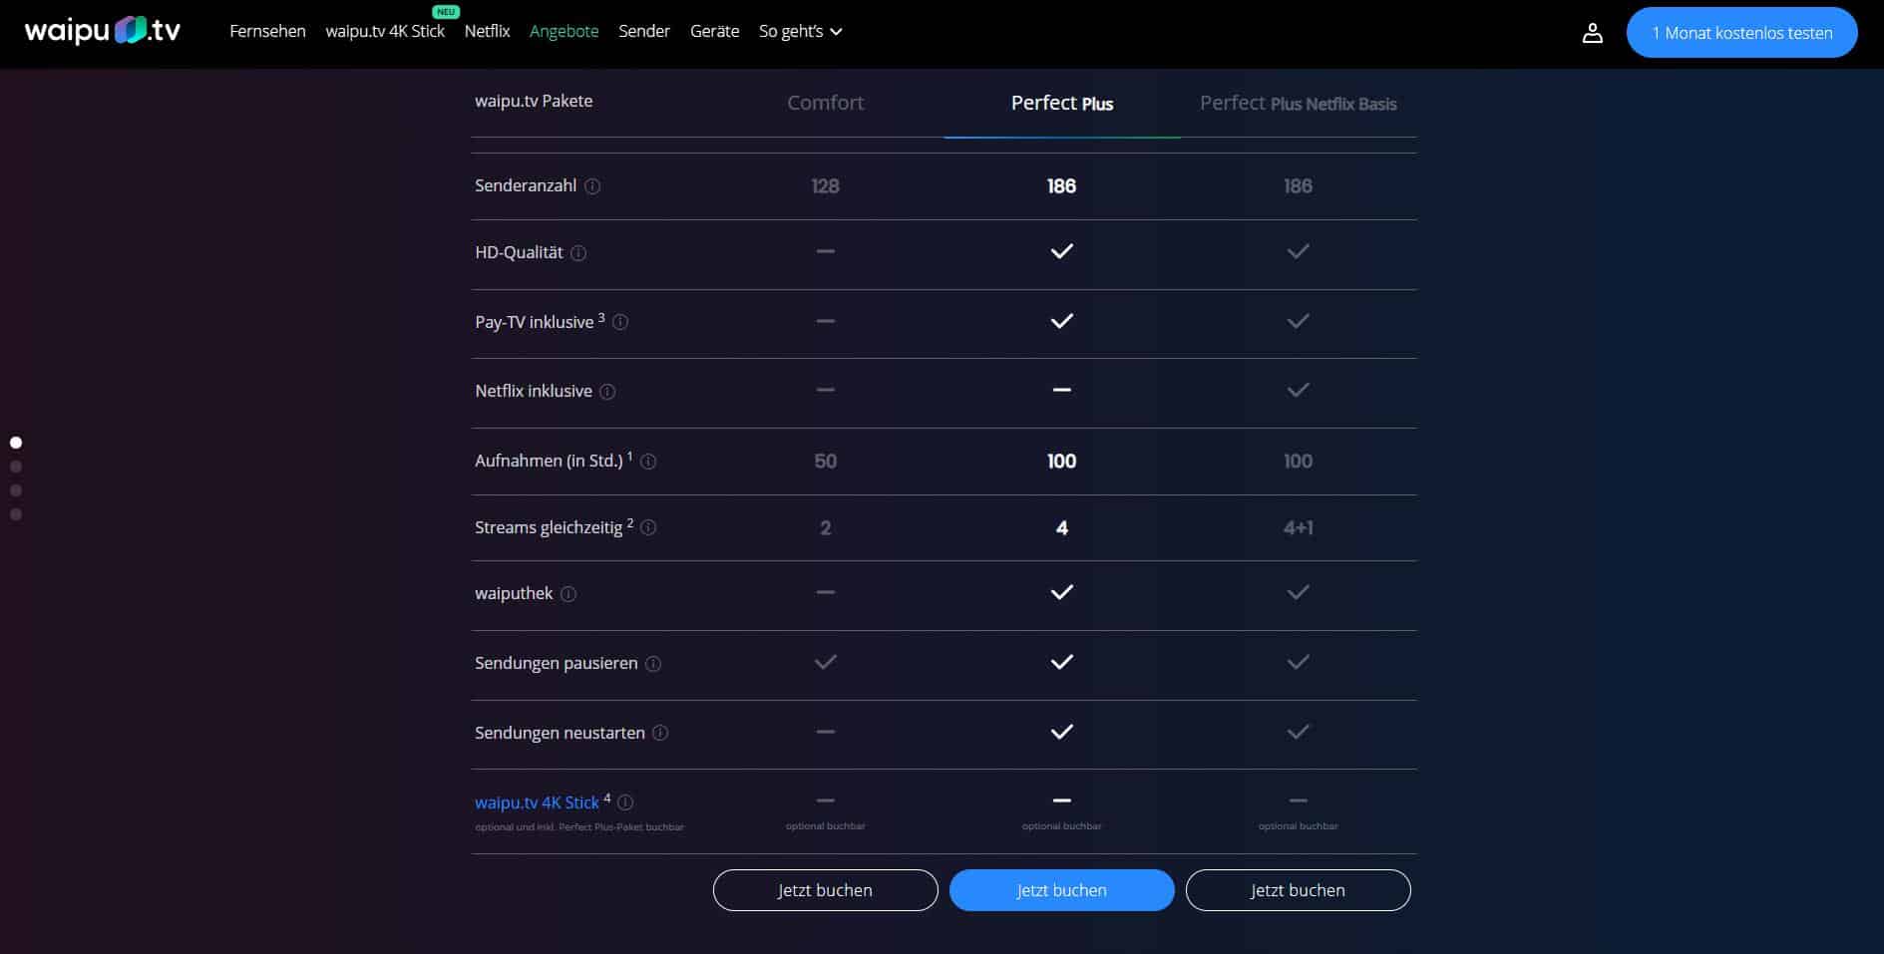1884x954 pixels.
Task: Open the Netflix nav item
Action: click(x=487, y=31)
